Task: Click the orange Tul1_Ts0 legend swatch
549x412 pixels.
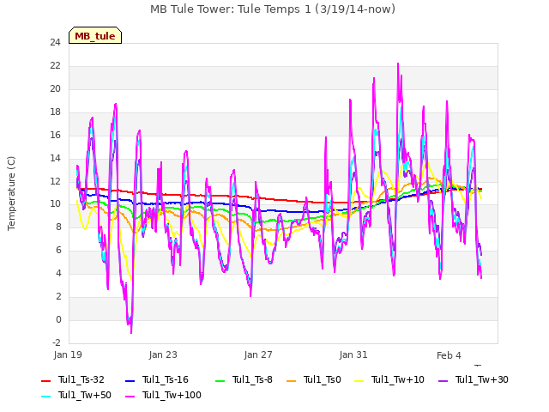Action: 292,381
